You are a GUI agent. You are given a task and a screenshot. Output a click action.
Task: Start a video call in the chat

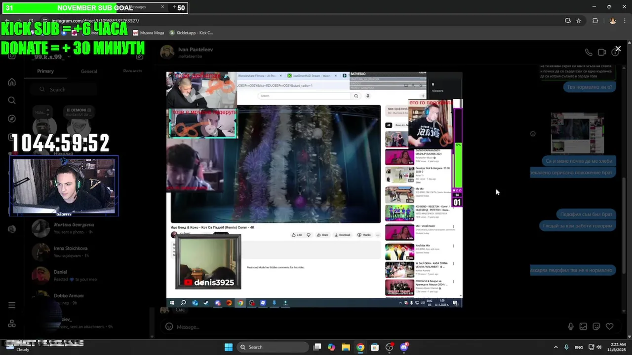click(x=602, y=52)
